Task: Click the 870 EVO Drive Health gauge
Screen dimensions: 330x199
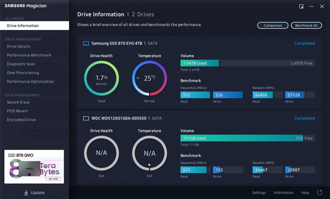Action: 101,78
